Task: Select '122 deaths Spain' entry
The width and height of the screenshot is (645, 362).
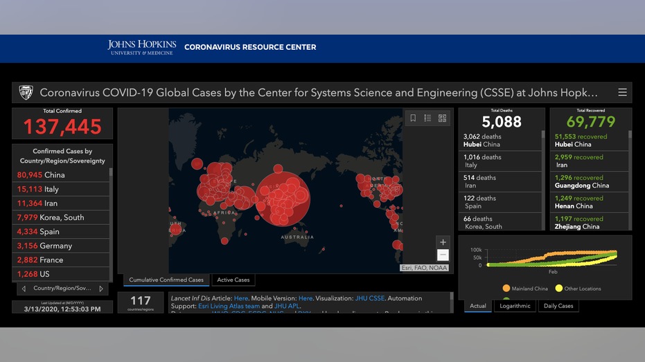Action: coord(500,202)
